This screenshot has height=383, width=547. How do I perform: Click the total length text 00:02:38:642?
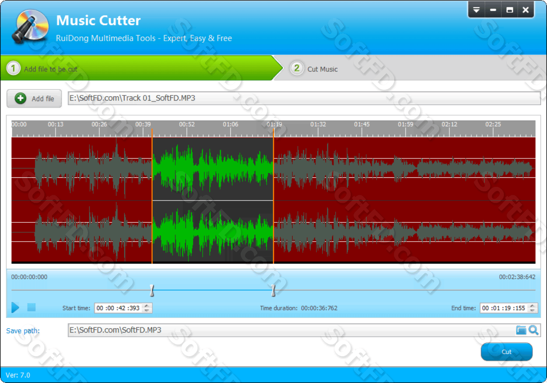[x=517, y=277]
